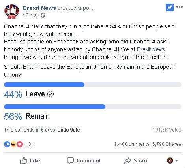View the 6,790 Shares list

pos(167,144)
